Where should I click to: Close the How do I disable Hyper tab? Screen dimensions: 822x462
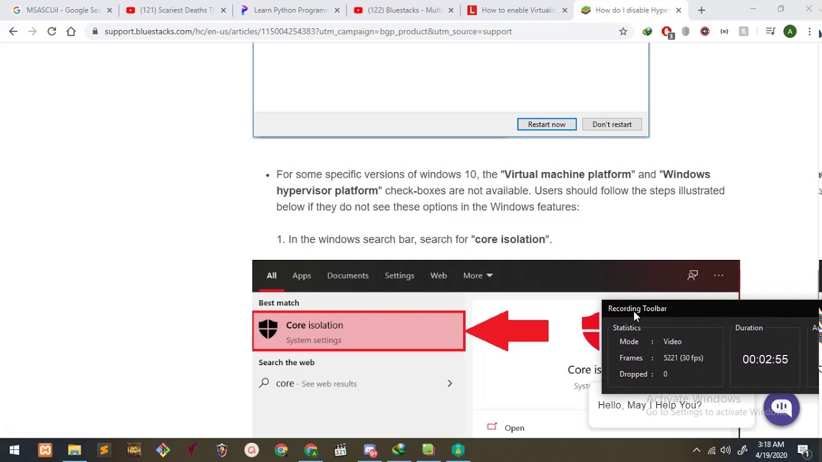pos(678,10)
